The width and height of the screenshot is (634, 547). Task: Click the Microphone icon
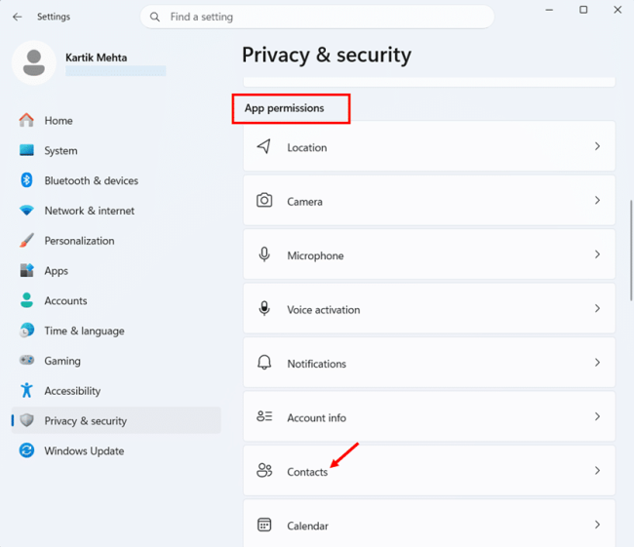tap(264, 254)
